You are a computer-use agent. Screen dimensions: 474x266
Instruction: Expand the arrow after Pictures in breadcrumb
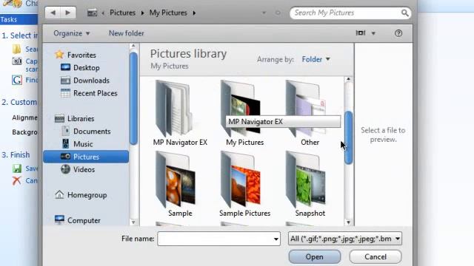pos(142,13)
